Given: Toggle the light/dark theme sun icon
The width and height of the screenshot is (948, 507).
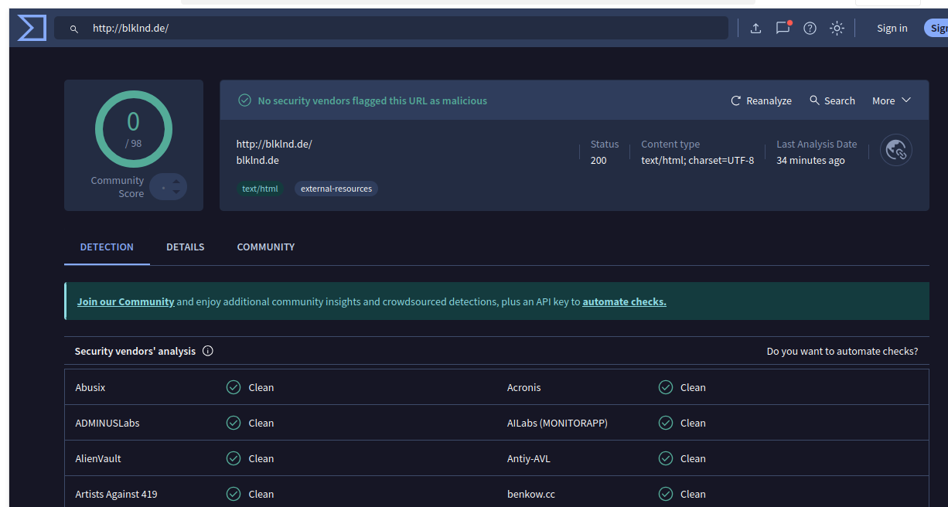Looking at the screenshot, I should click(x=837, y=29).
